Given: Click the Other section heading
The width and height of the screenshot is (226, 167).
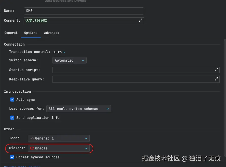Looking at the screenshot, I should tap(9, 129).
